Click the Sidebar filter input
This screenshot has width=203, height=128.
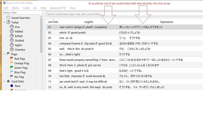(22, 13)
